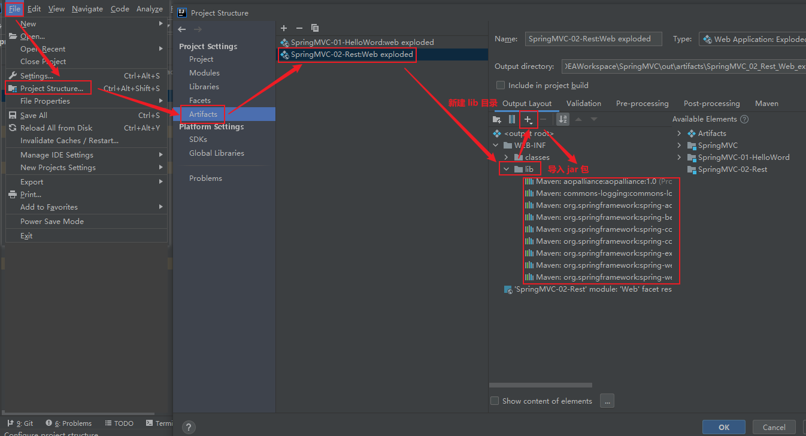806x436 pixels.
Task: Click the artifact Name input field
Action: click(x=593, y=39)
